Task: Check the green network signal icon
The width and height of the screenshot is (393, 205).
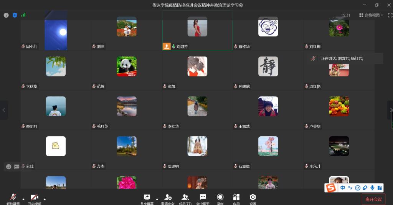Action: point(23,15)
